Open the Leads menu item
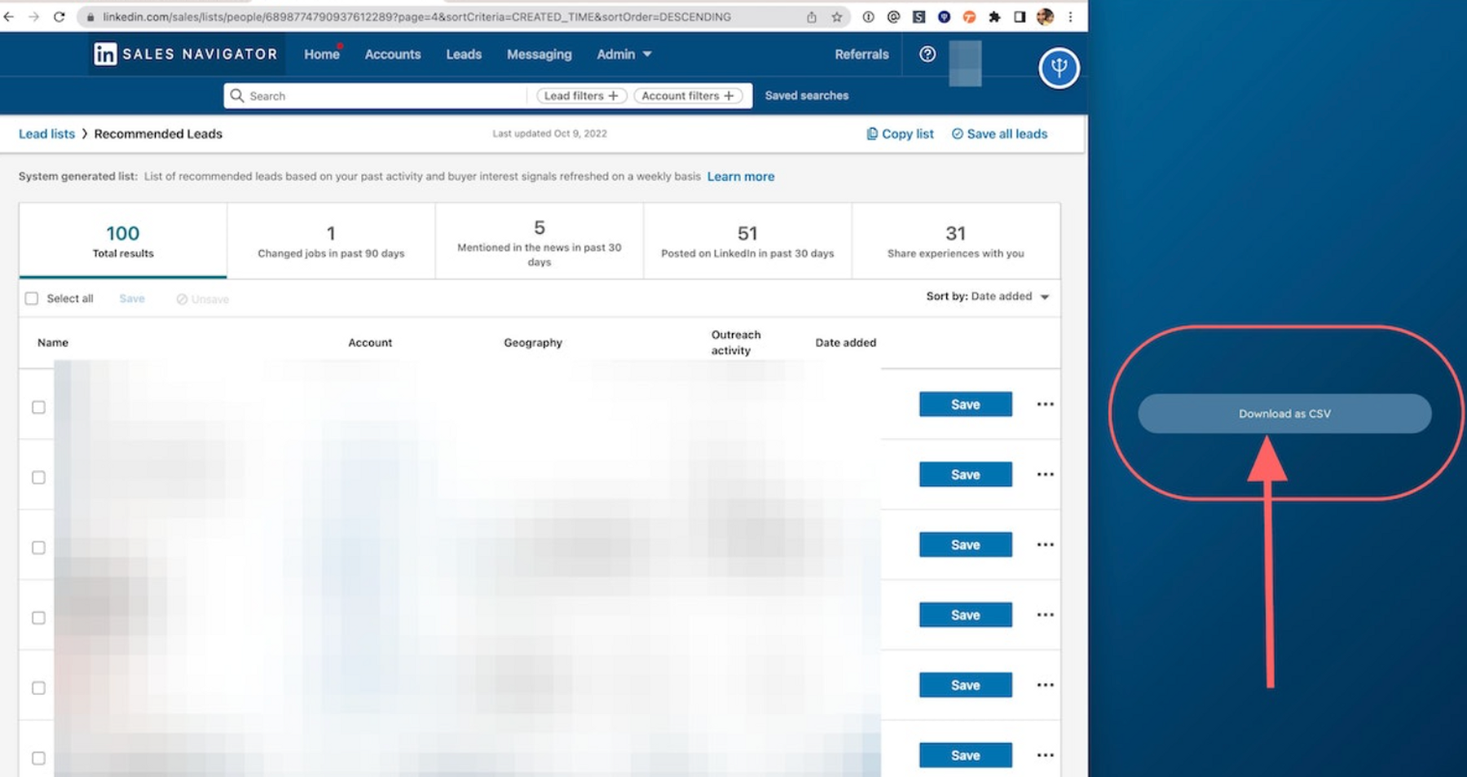1467x777 pixels. [x=464, y=54]
